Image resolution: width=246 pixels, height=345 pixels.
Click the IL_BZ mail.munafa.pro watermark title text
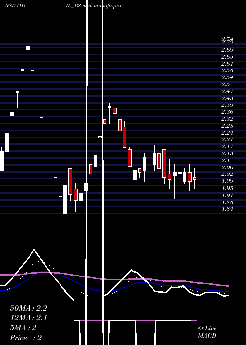click(x=93, y=6)
